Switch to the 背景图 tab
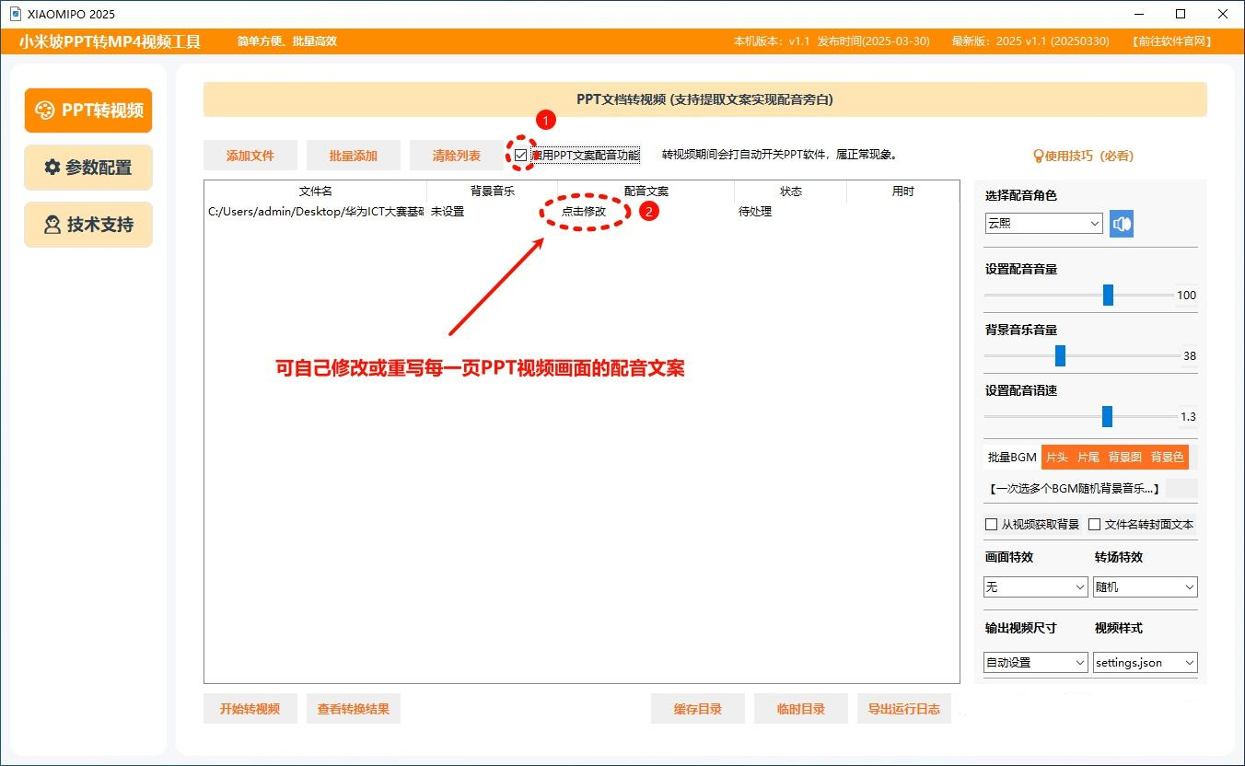This screenshot has width=1245, height=766. tap(1124, 457)
